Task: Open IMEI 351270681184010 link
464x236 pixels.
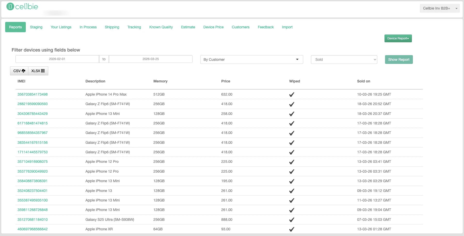Action: pos(33,220)
